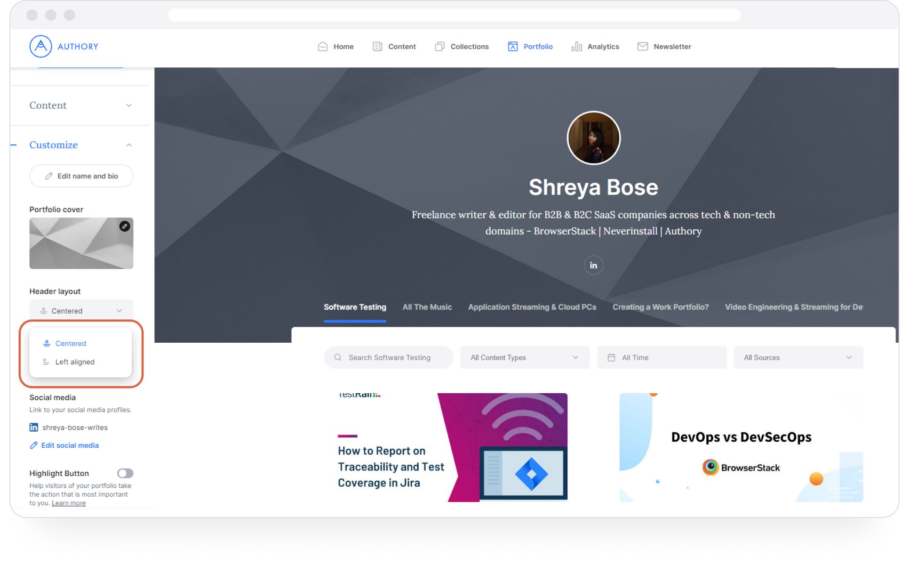Click the Authory logo icon
This screenshot has height=565, width=909.
point(41,46)
